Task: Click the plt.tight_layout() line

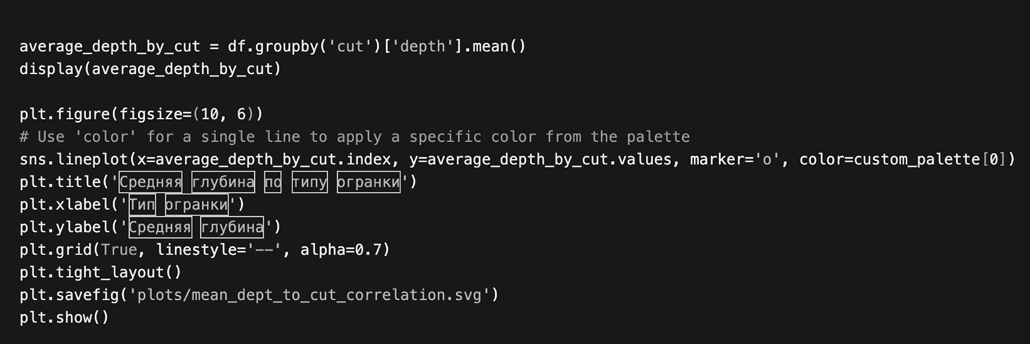Action: [100, 272]
